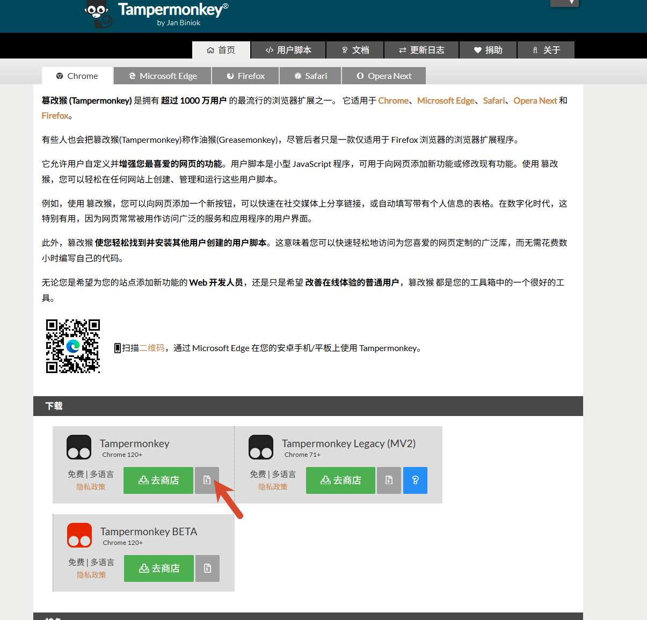Open the 捐助 donate tab
647x620 pixels.
488,50
